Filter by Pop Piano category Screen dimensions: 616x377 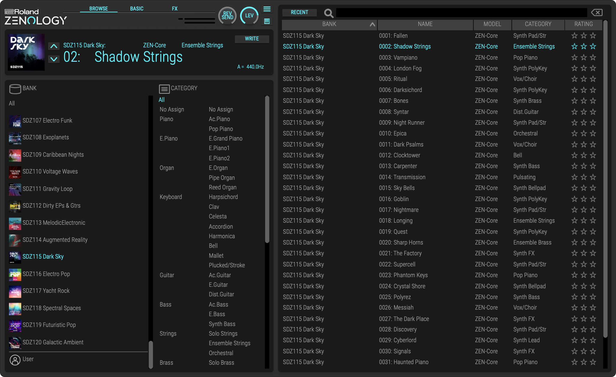221,129
